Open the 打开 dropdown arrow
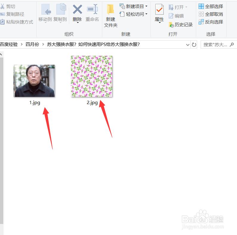Viewport: 237px width, 235px height. 186,7
